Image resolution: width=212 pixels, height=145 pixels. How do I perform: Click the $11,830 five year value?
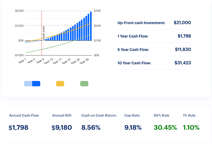point(183,50)
